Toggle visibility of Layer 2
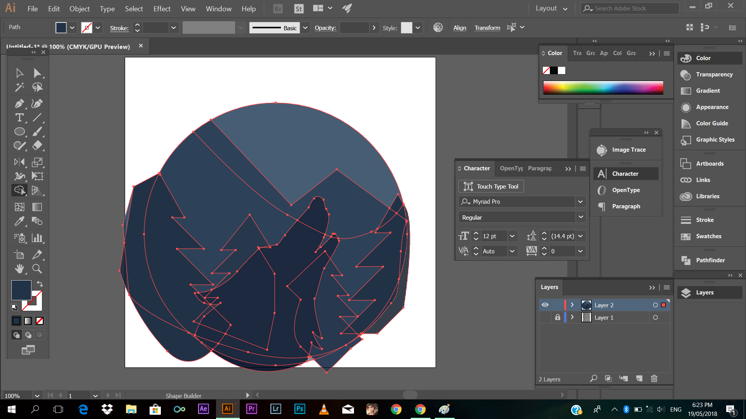Image resolution: width=746 pixels, height=419 pixels. 545,305
